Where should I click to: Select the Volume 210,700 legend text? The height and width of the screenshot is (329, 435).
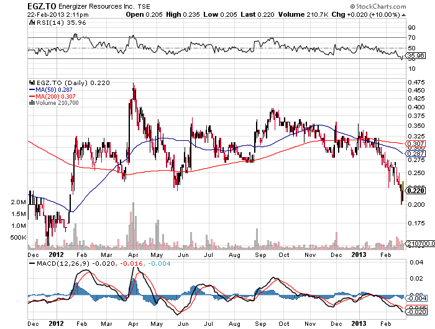(x=57, y=103)
